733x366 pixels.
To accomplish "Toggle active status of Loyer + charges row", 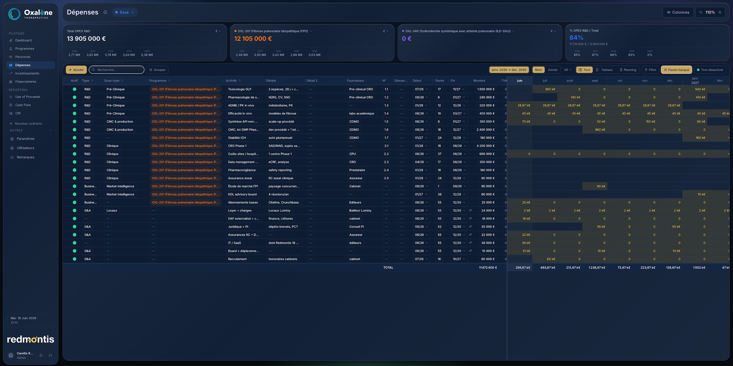I will coord(74,211).
